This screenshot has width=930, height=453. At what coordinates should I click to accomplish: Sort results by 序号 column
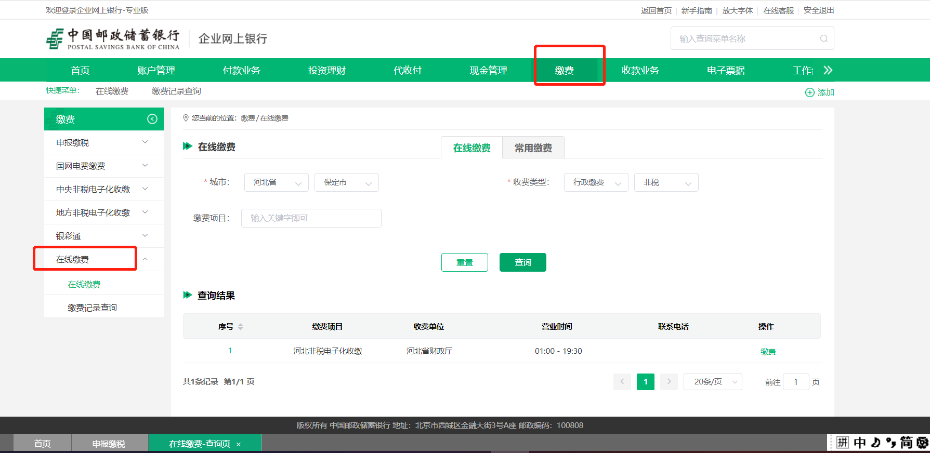240,327
